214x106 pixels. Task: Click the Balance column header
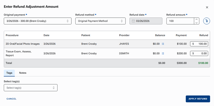(x=160, y=35)
